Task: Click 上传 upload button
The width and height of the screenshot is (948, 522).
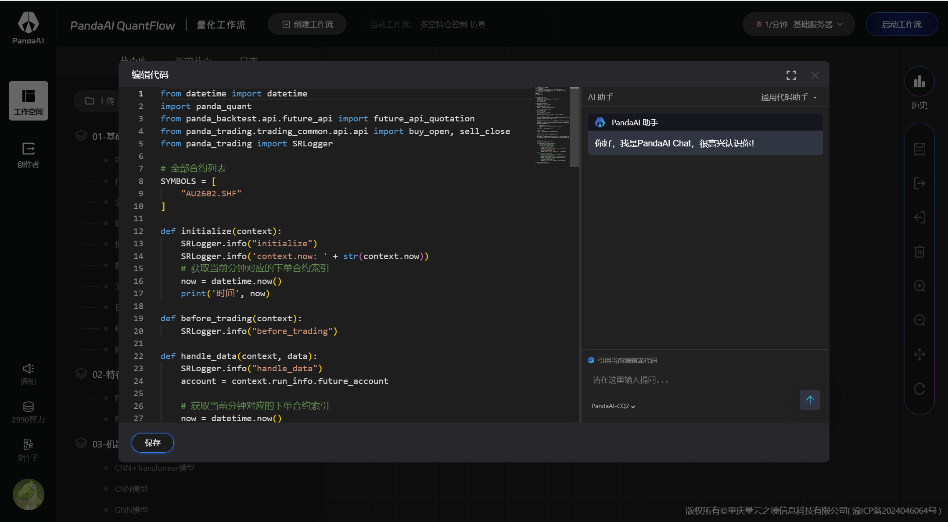Action: (x=100, y=101)
